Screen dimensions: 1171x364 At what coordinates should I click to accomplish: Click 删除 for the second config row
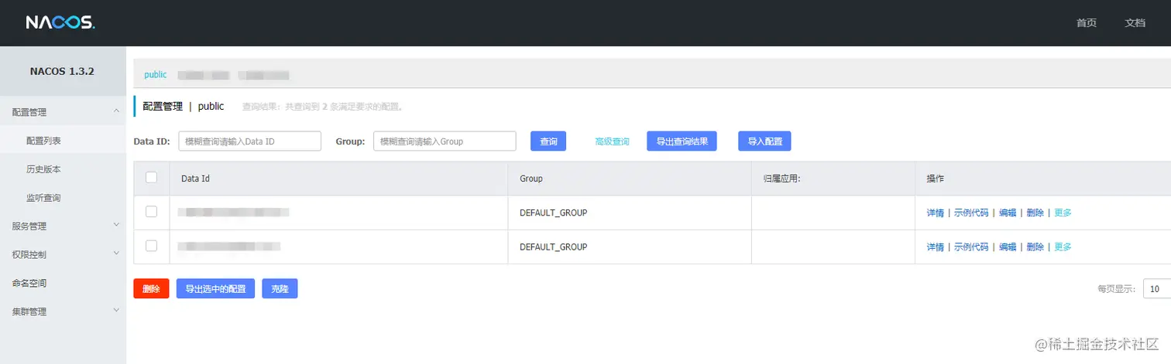tap(1035, 247)
